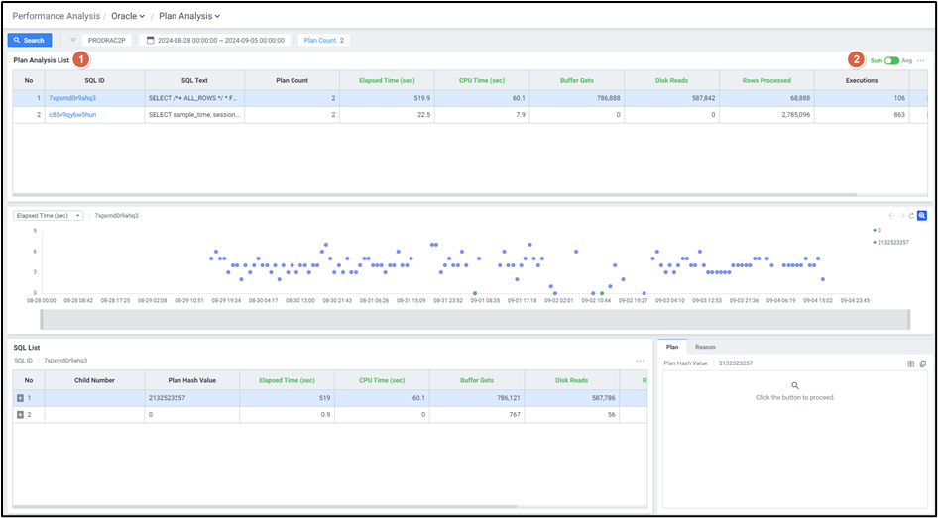Open the Oracle breadcrumb dropdown
938x518 pixels.
pyautogui.click(x=128, y=16)
